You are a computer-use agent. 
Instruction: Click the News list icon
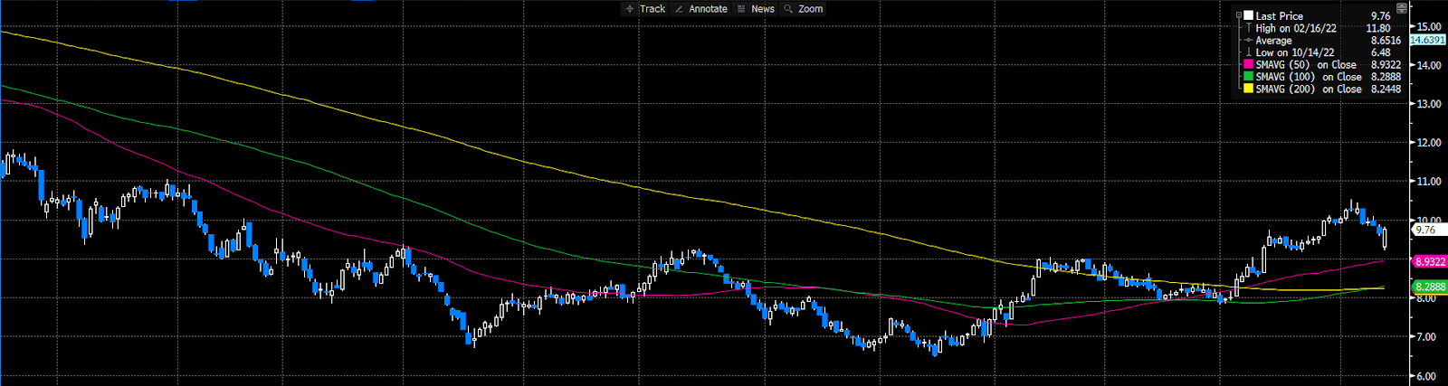tap(742, 9)
